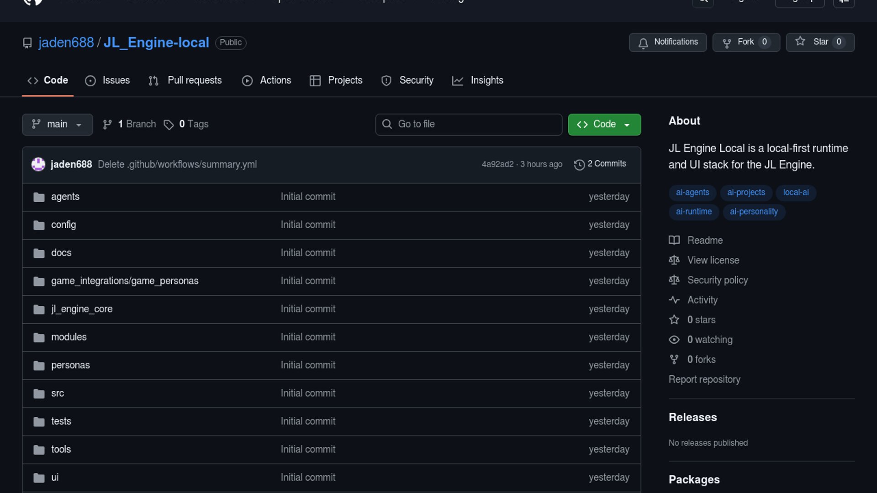Click the pulse icon next to Activity

674,300
